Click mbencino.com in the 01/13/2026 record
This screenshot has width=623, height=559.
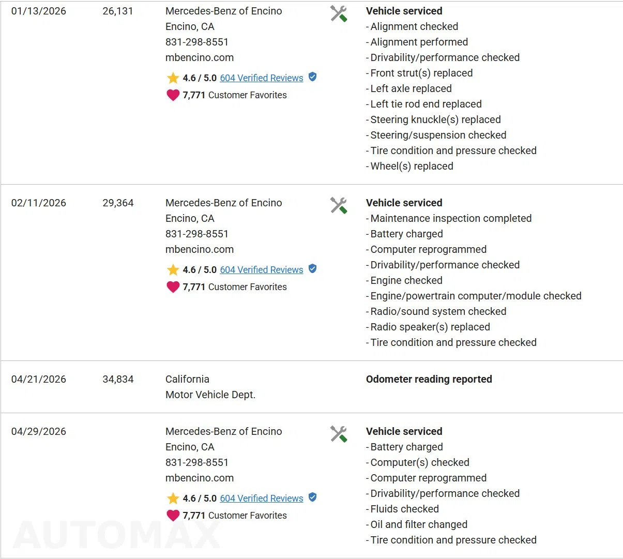tap(200, 57)
